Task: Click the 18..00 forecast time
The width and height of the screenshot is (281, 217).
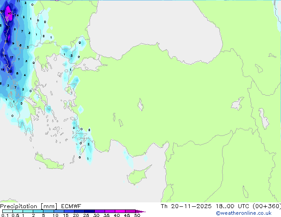Action: 225,206
